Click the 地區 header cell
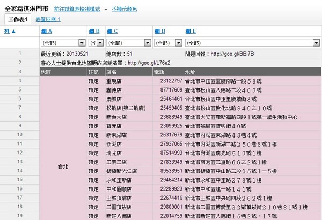This screenshot has height=220, width=322. click(63, 72)
